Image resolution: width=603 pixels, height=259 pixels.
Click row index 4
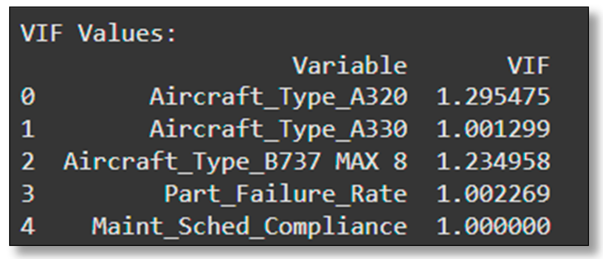pos(28,226)
